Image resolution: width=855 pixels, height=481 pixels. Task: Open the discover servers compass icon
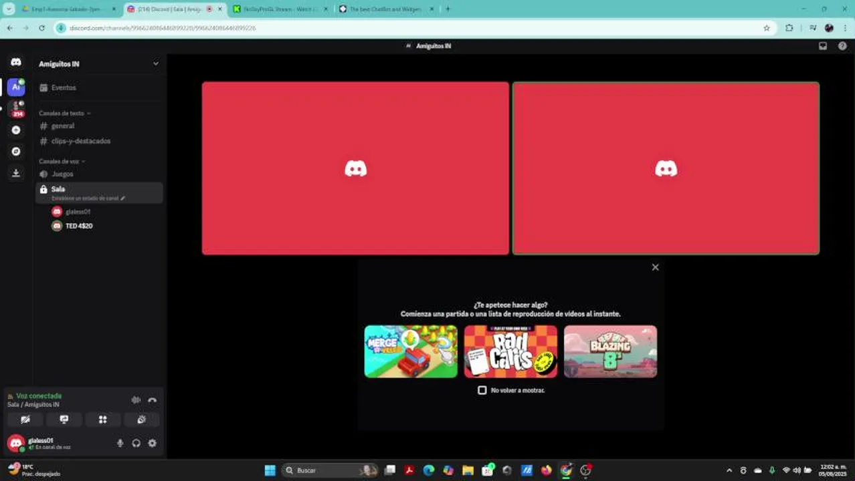tap(16, 152)
